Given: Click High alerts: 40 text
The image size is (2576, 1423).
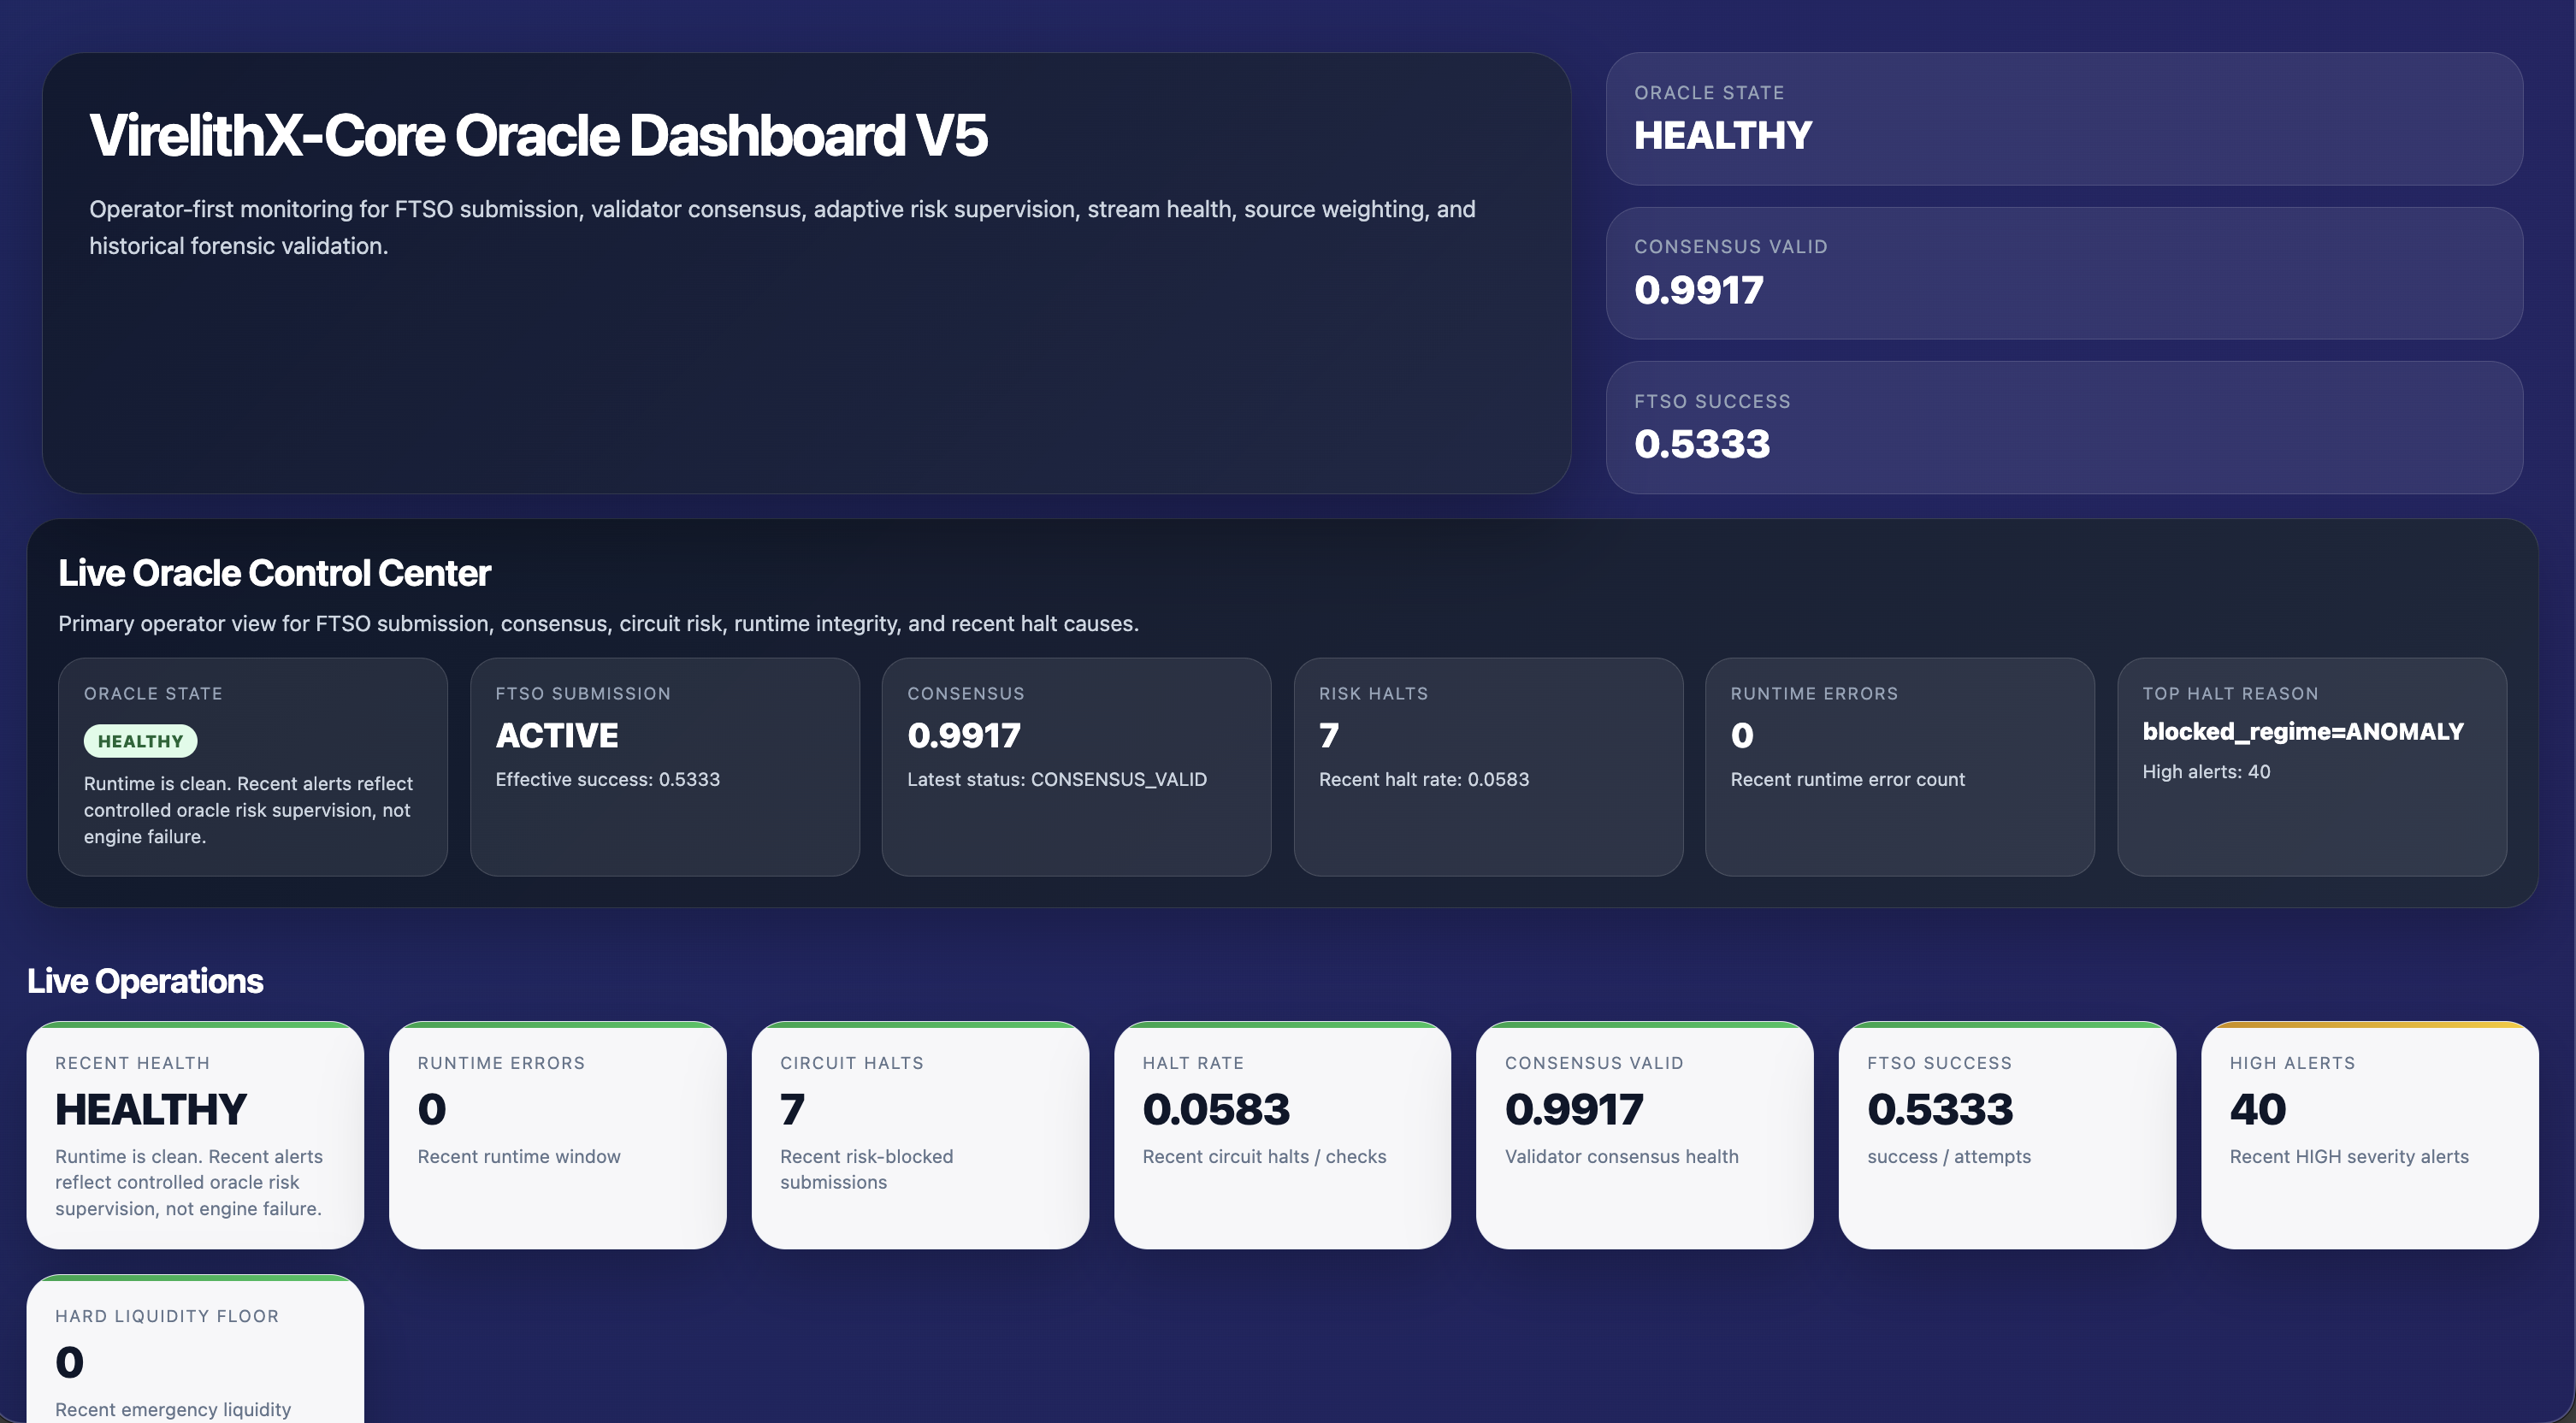Looking at the screenshot, I should pos(2206,771).
